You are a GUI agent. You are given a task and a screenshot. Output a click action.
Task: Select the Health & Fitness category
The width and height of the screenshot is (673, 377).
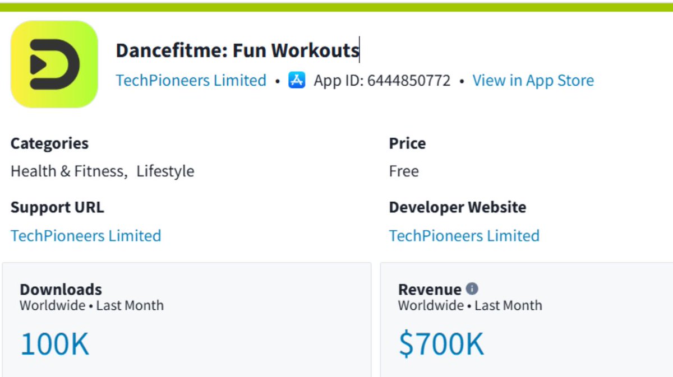(x=67, y=171)
